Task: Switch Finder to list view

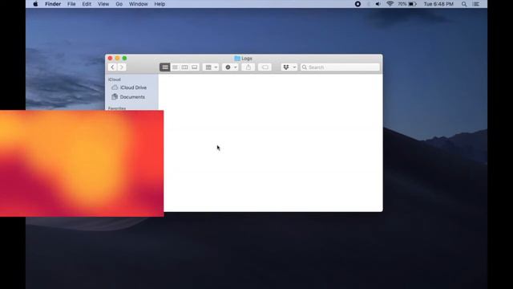Action: (x=175, y=67)
